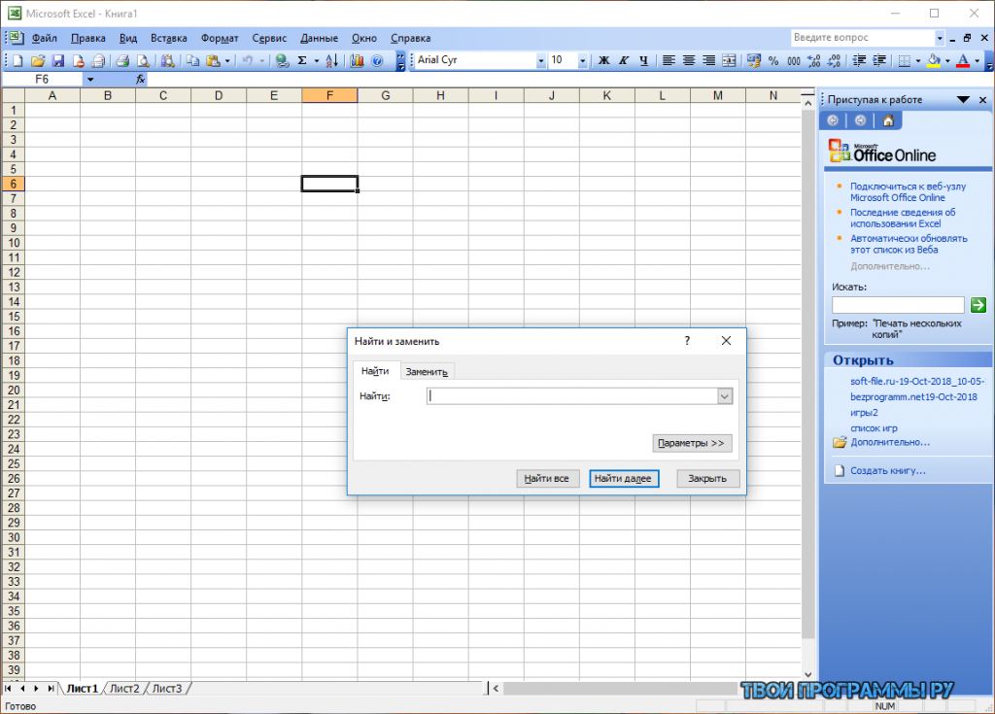Click Закрыть in the find dialog
995x714 pixels.
point(707,479)
